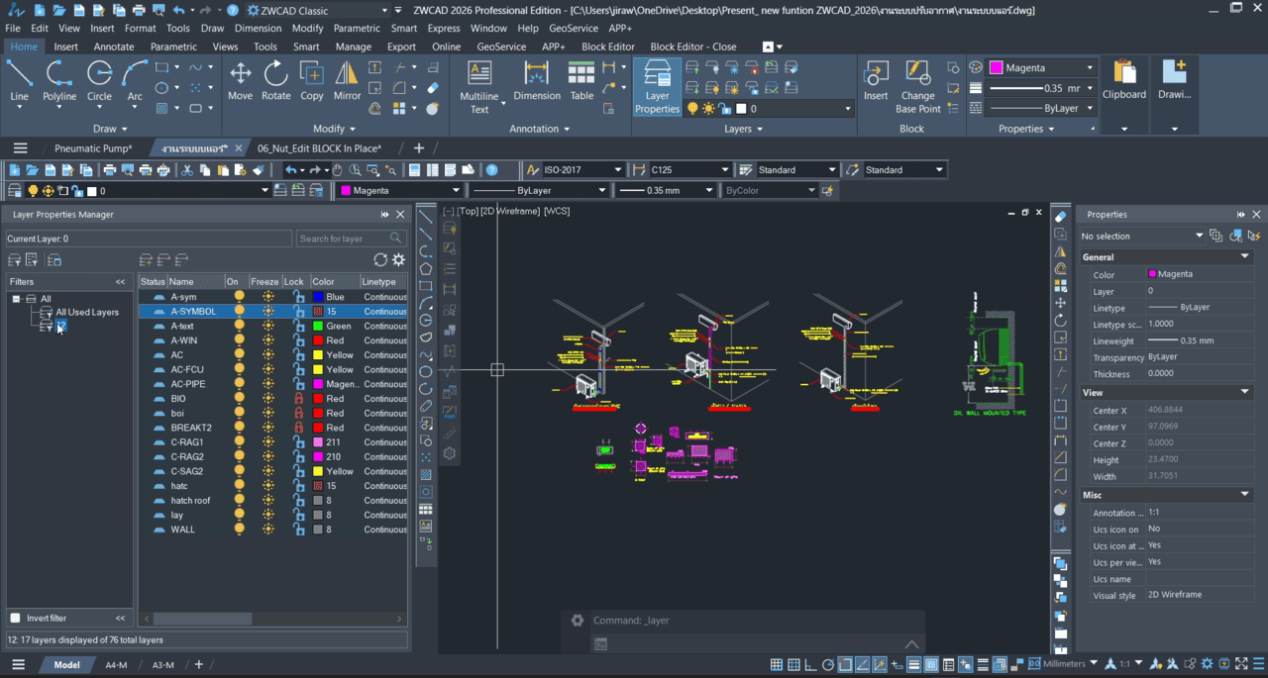Click the Search for layer field
This screenshot has width=1268, height=678.
click(343, 239)
